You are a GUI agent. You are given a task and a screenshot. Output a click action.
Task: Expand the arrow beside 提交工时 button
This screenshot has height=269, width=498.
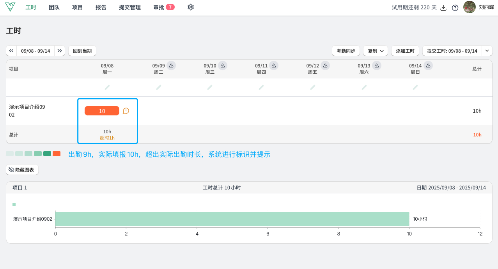pos(487,51)
